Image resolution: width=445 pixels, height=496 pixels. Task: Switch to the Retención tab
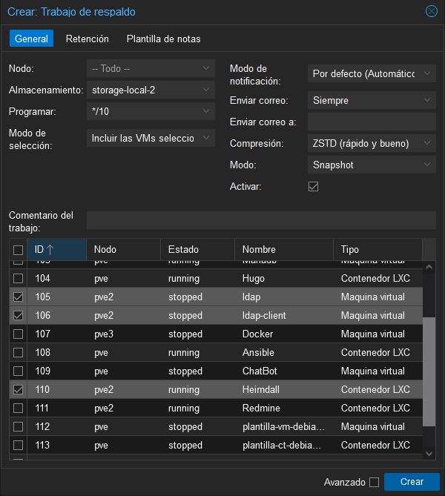click(x=88, y=39)
